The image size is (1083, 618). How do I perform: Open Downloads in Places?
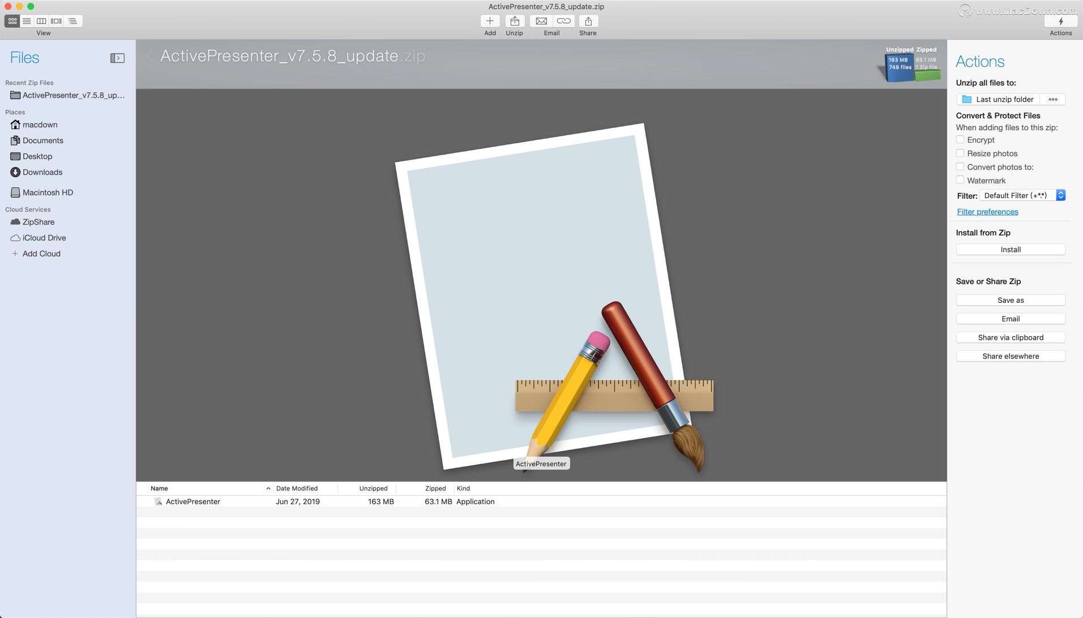(x=37, y=172)
